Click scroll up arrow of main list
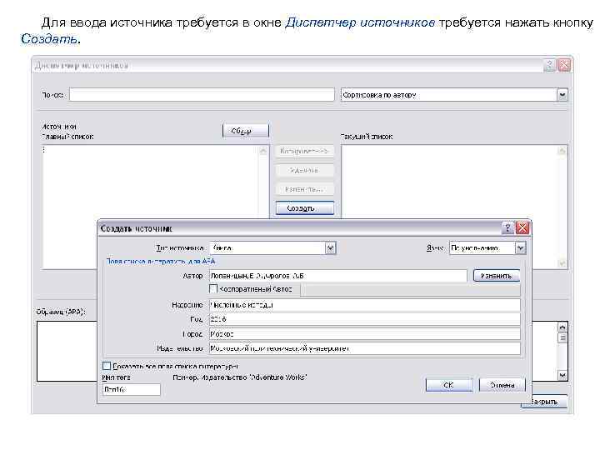This screenshot has height=450, width=600. (x=262, y=151)
